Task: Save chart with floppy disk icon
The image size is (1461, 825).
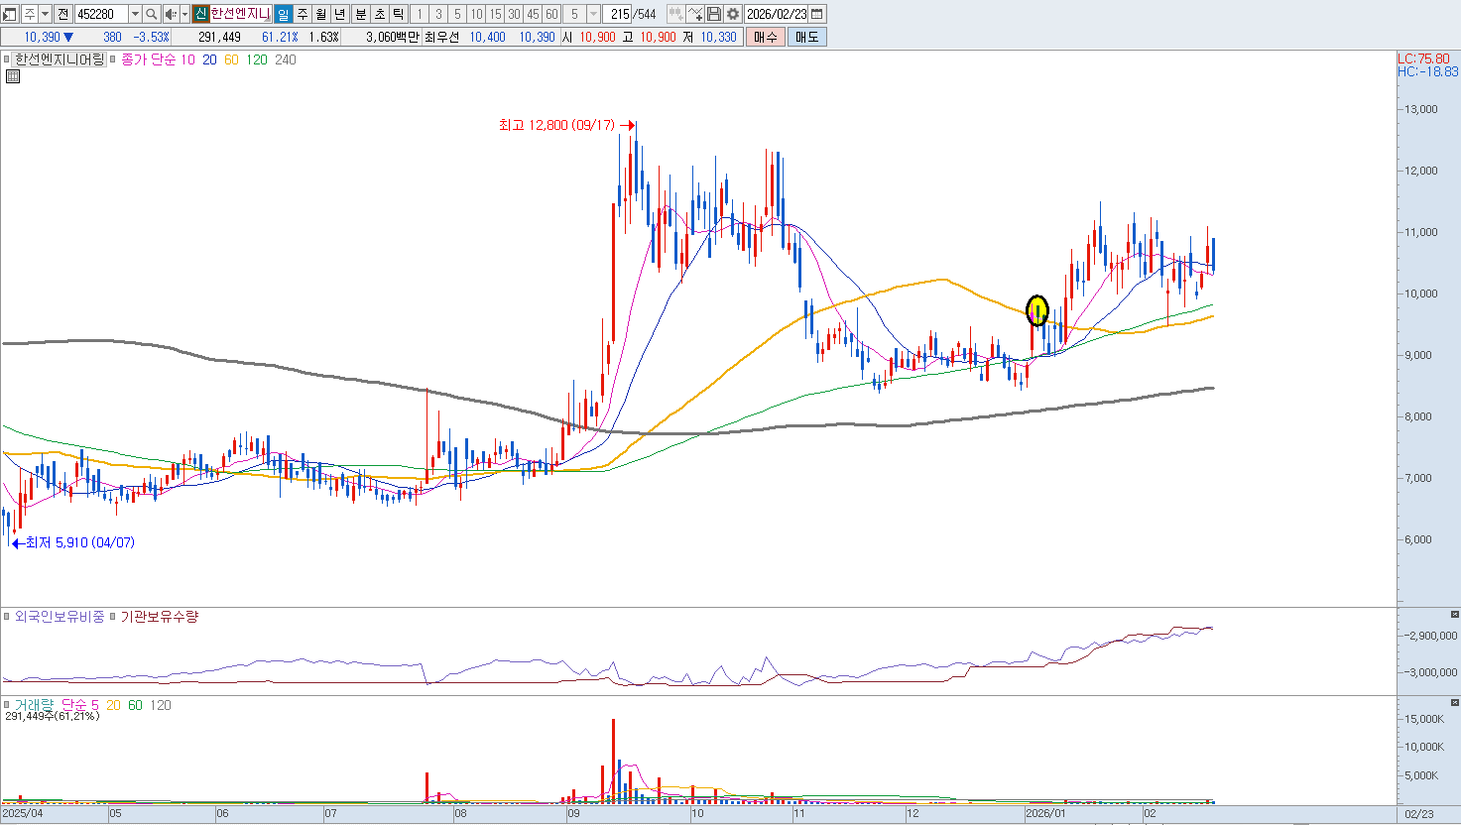Action: pyautogui.click(x=714, y=14)
